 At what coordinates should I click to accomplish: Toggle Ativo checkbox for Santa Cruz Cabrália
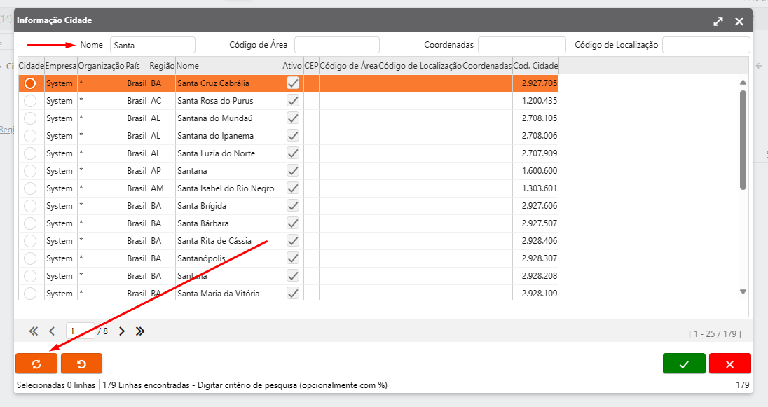[293, 83]
